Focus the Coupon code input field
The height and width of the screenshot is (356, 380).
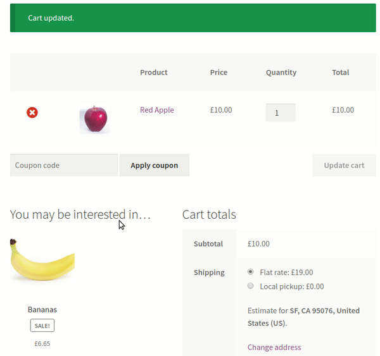click(64, 165)
